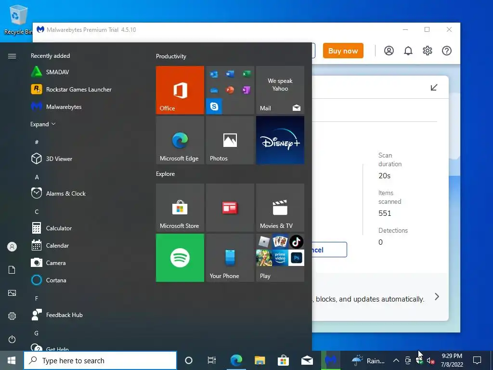Image resolution: width=493 pixels, height=370 pixels.
Task: Open Malwarebytes notifications bell
Action: [x=408, y=51]
